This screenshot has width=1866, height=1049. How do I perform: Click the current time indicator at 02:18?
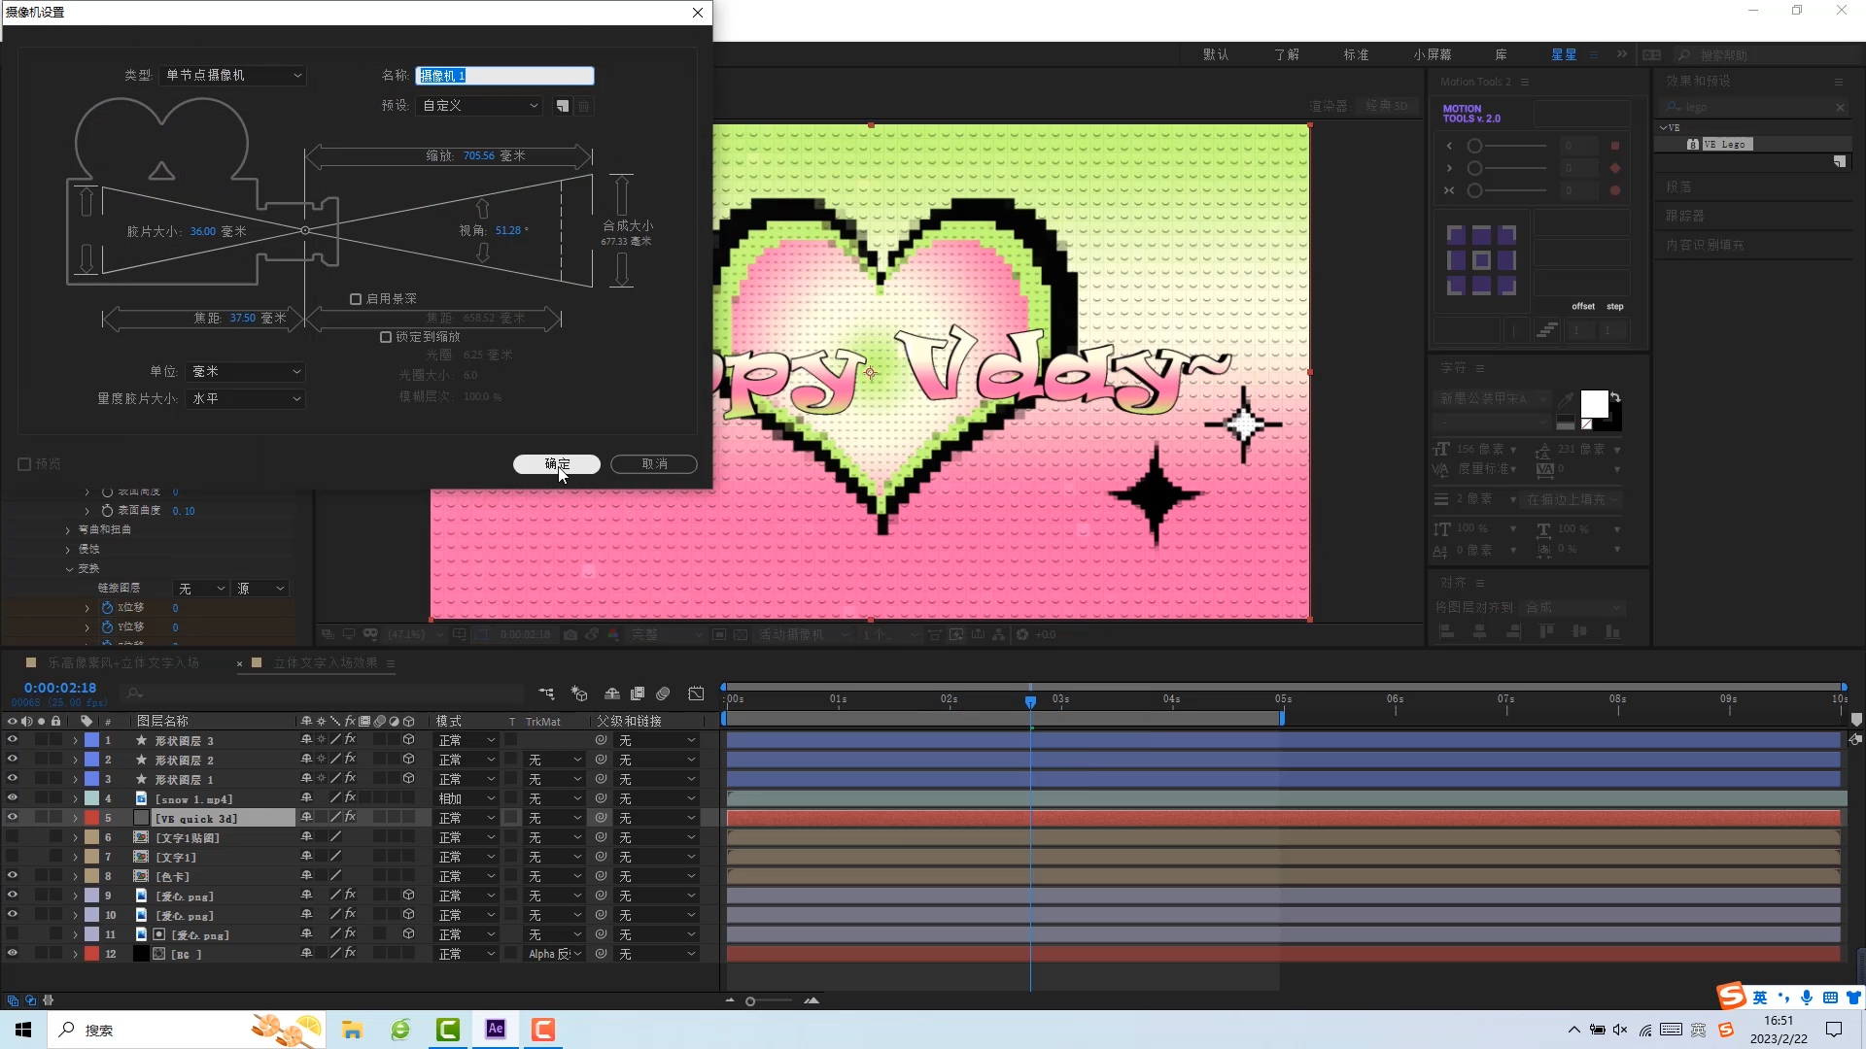[1030, 700]
